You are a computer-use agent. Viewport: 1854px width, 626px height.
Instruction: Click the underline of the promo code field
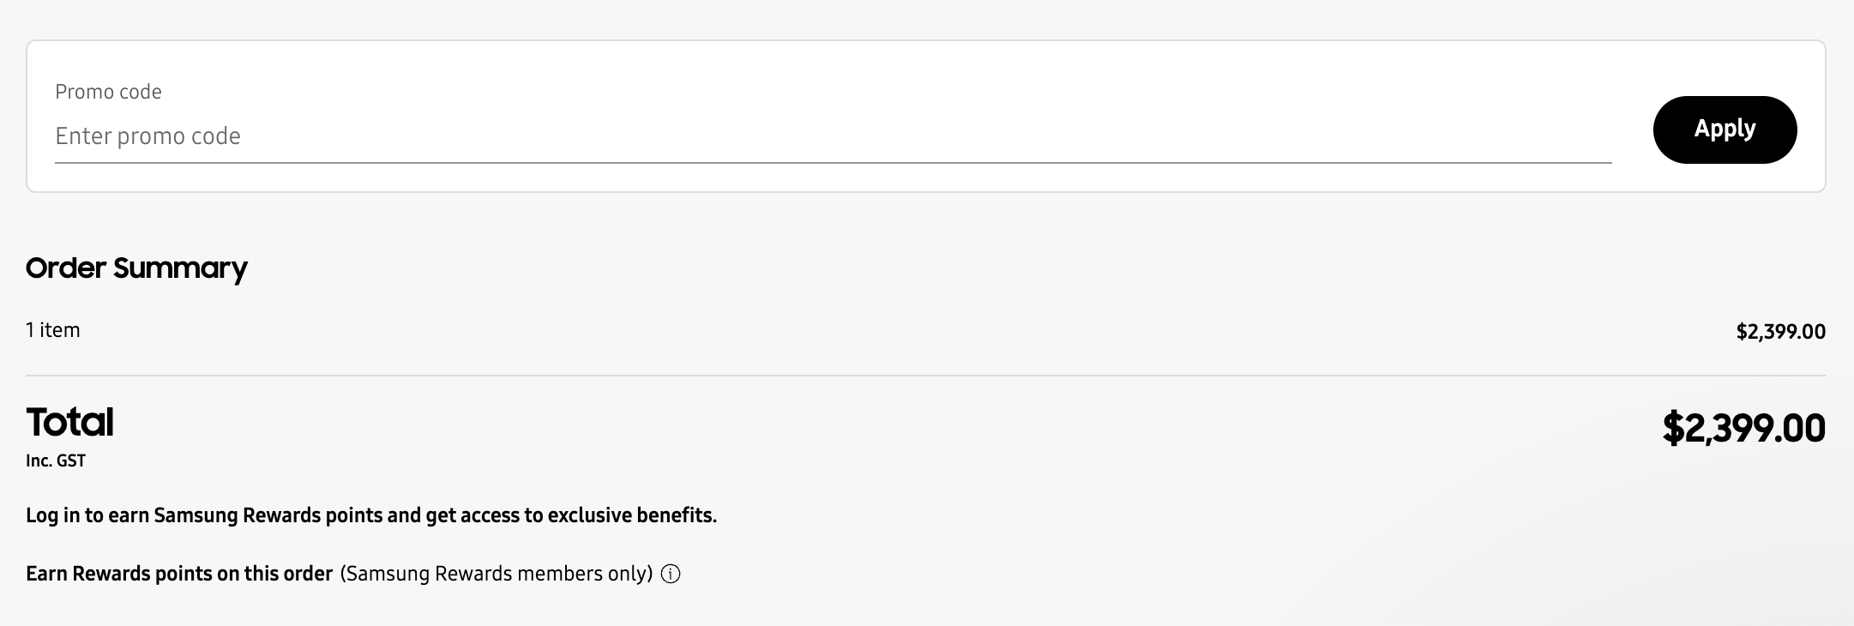pos(832,162)
